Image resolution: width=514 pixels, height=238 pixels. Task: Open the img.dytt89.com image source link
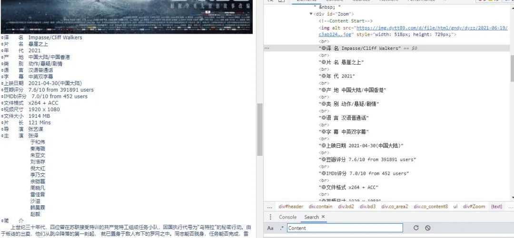432,28
